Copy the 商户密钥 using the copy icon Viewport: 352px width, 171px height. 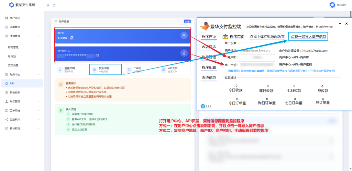click(x=97, y=55)
